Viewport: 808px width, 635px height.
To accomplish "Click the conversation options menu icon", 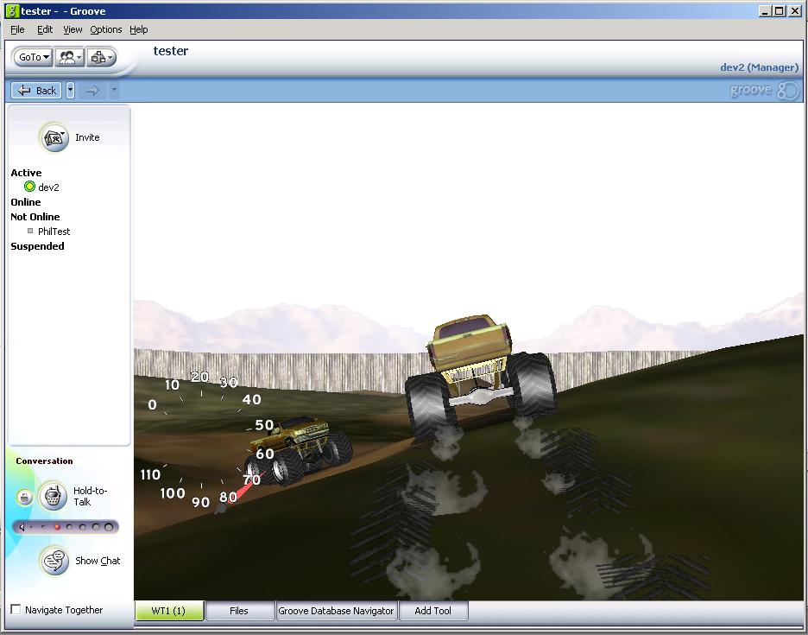I will pos(24,497).
